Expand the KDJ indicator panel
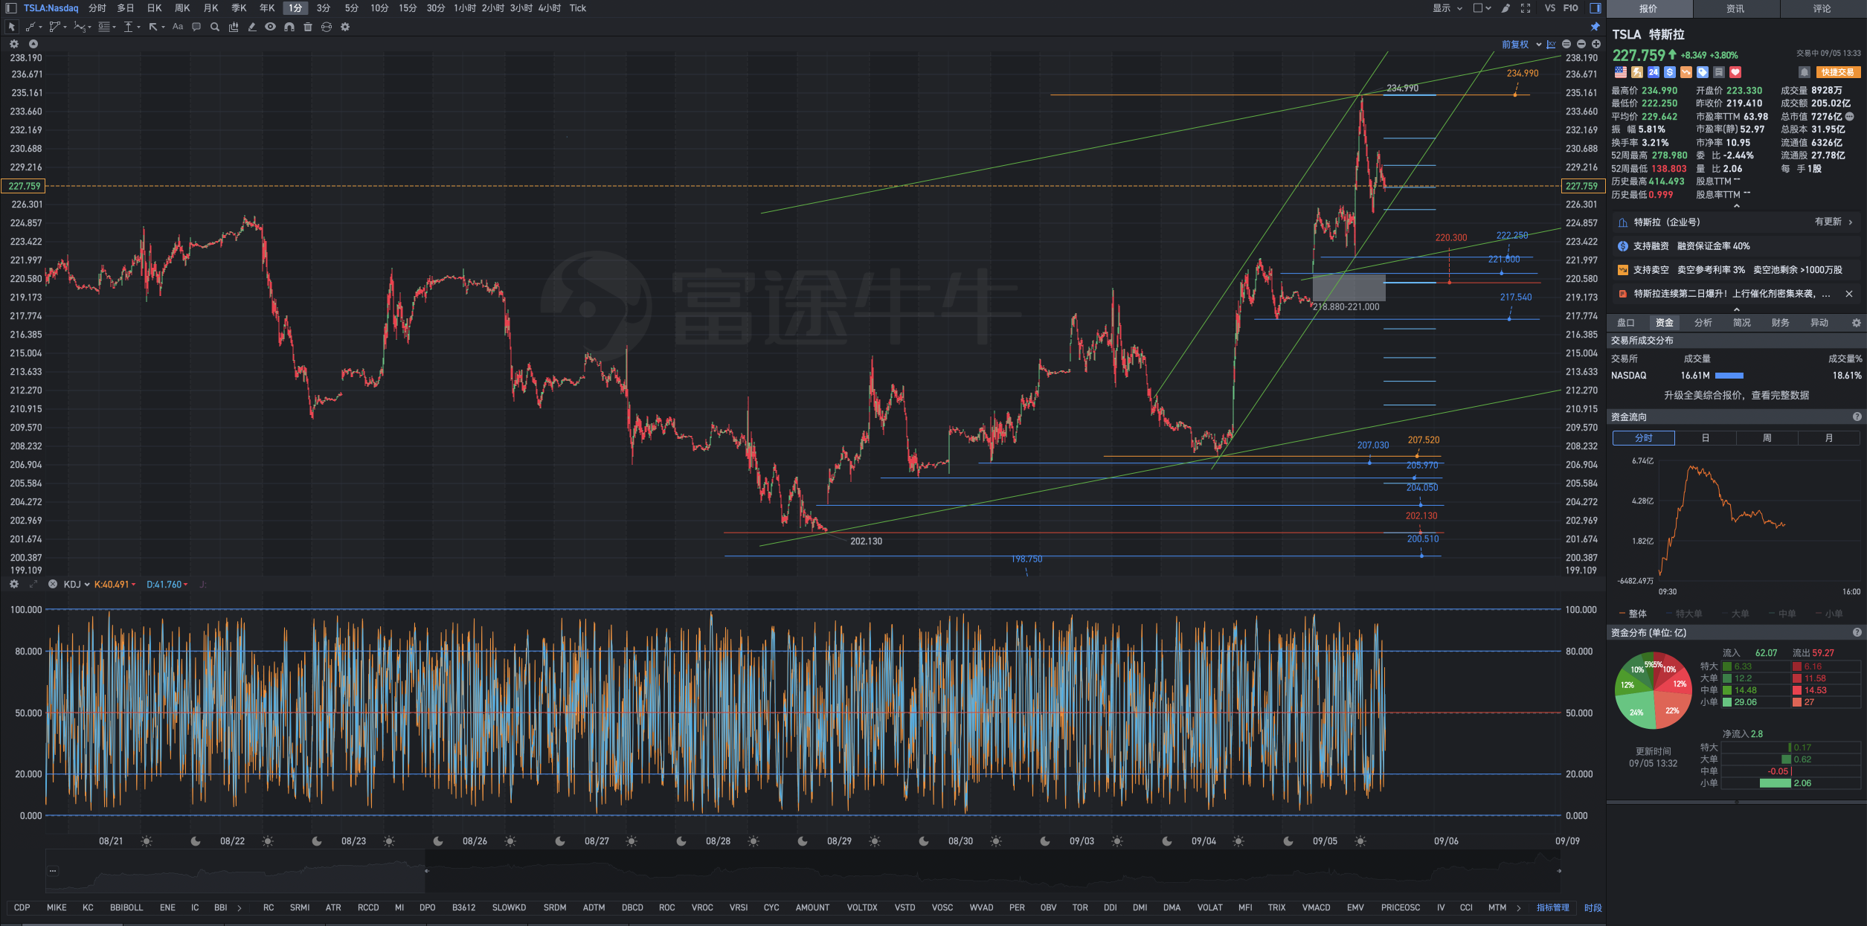 pyautogui.click(x=33, y=585)
